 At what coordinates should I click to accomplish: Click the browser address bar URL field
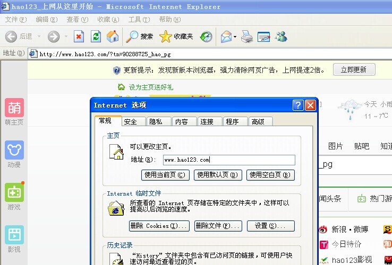click(210, 54)
